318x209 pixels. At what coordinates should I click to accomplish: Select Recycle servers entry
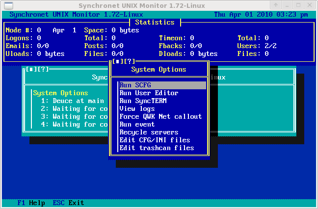tap(149, 132)
